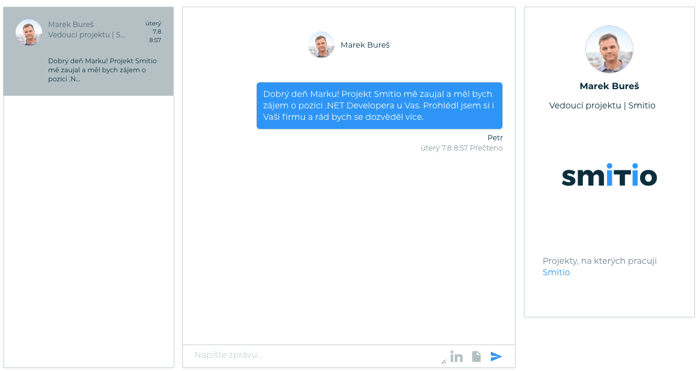Open the Smitio project link
The image size is (699, 371).
tap(556, 272)
